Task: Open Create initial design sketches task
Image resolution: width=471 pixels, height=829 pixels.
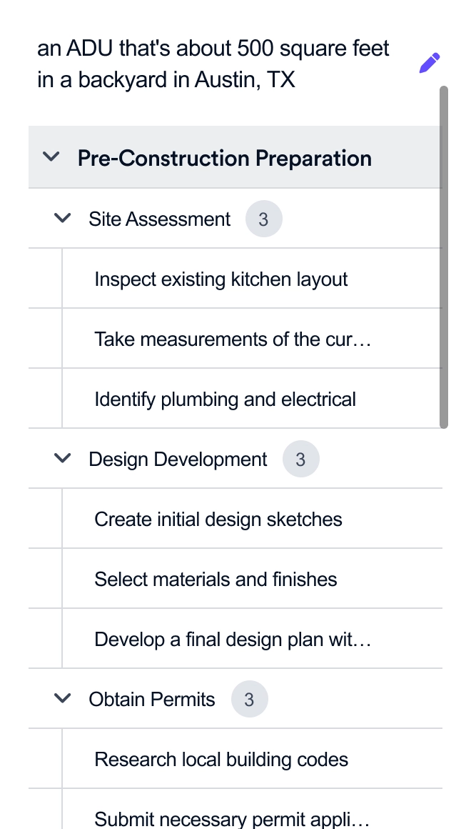Action: [218, 519]
